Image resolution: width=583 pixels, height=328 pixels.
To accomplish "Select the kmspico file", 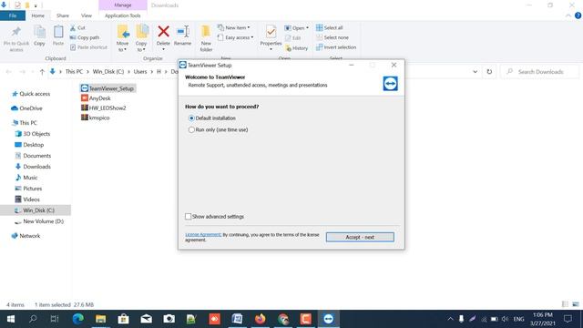I will [x=96, y=118].
